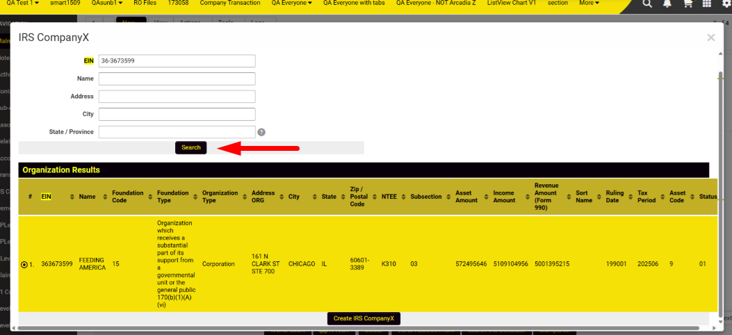Screen dimensions: 732x335
Task: Open the More dropdown in top navigation
Action: pyautogui.click(x=589, y=3)
